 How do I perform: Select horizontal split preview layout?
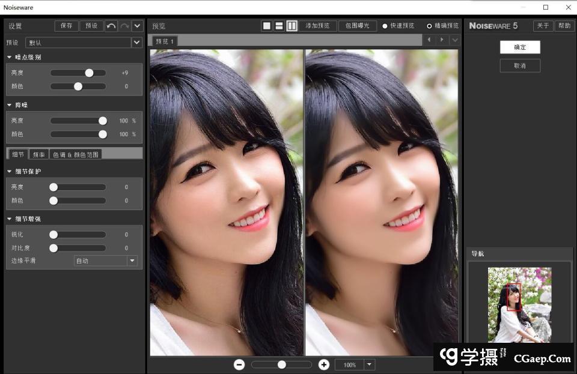click(279, 26)
